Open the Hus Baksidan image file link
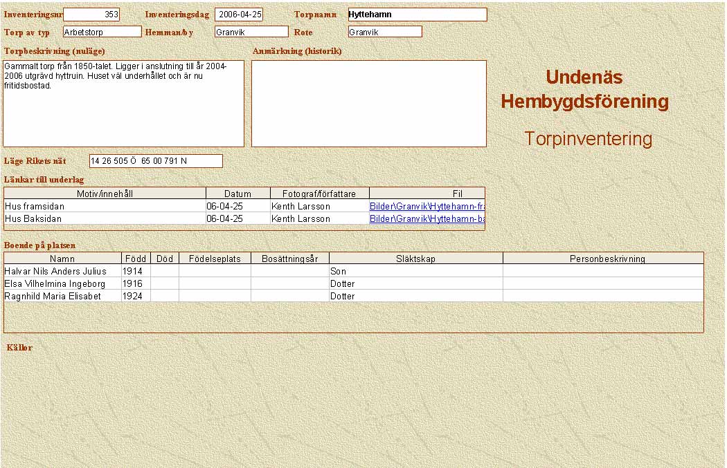The width and height of the screenshot is (727, 468). (427, 218)
